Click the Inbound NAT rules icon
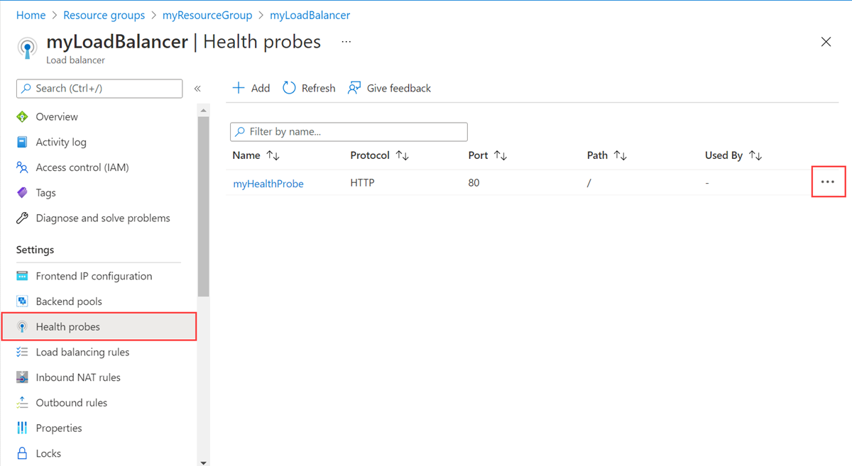 tap(22, 377)
